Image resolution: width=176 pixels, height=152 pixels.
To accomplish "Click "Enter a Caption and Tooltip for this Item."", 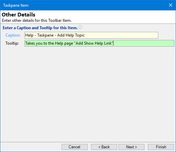I will click(40, 28).
